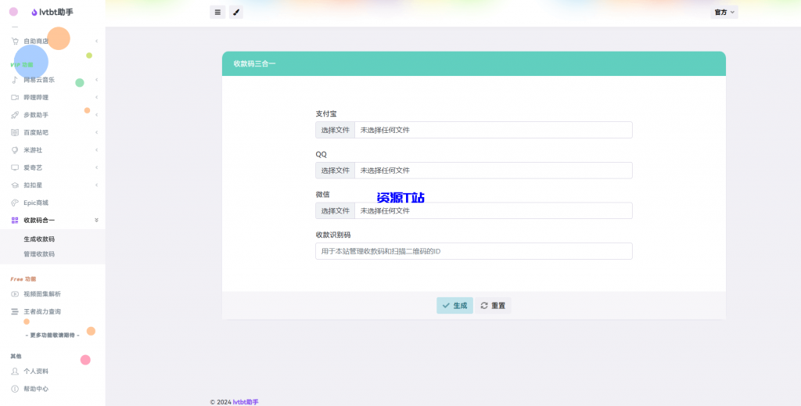This screenshot has height=406, width=801.
Task: Click the 更多功能敬请期待 text
Action: (x=52, y=335)
